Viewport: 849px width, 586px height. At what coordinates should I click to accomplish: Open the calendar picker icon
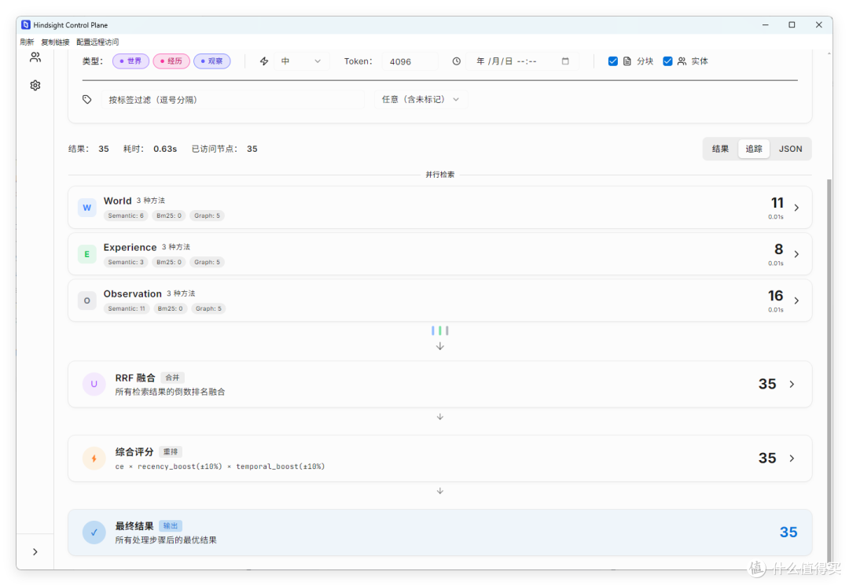(565, 61)
